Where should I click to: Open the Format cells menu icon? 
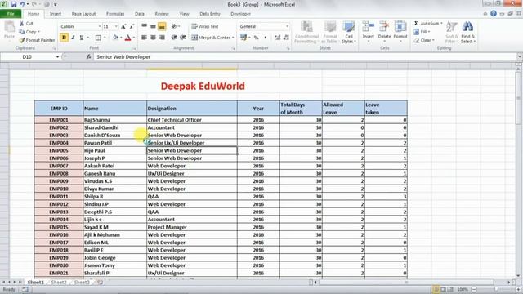(400, 27)
